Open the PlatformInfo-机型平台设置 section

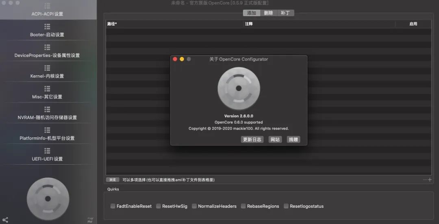tap(47, 135)
